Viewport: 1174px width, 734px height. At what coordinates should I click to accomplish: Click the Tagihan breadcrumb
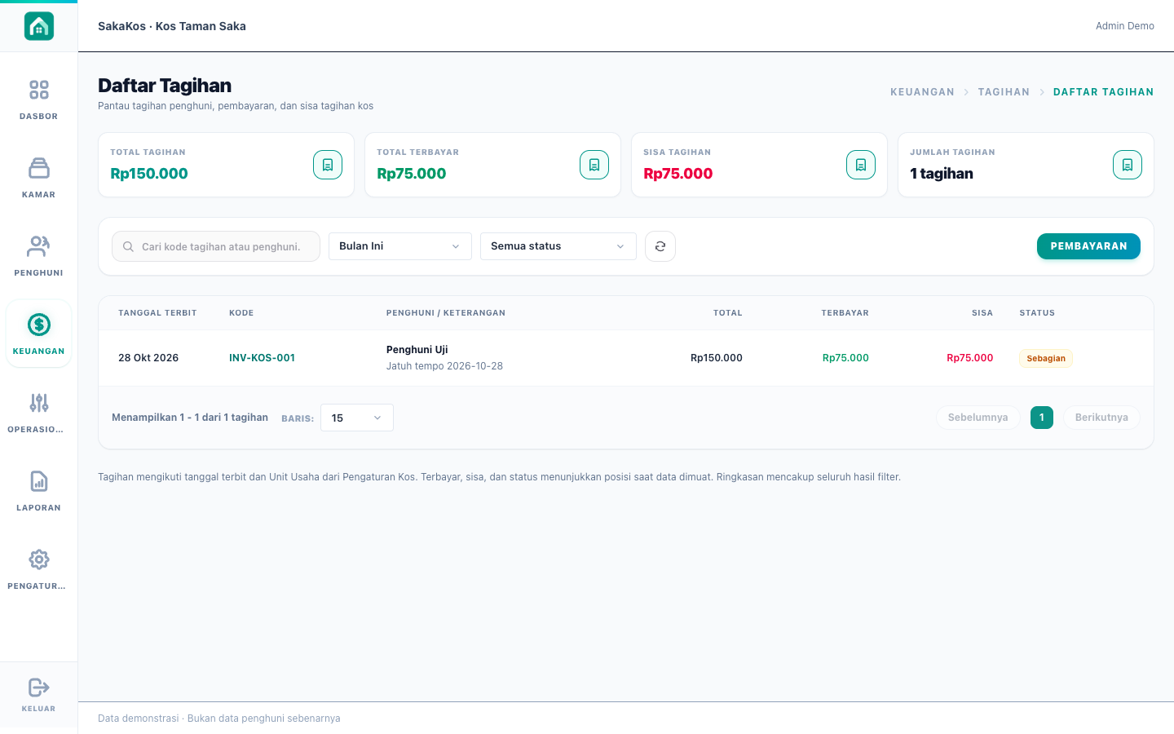point(1004,92)
